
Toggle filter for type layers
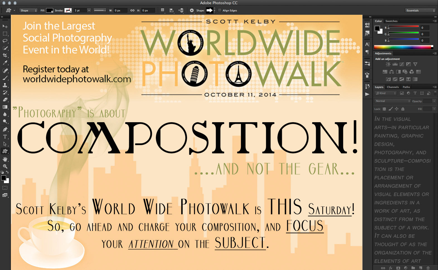click(x=415, y=93)
